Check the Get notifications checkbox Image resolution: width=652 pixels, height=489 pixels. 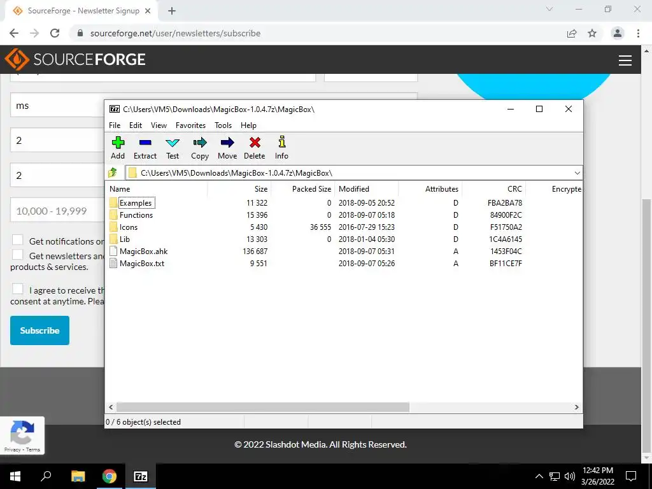click(x=17, y=240)
